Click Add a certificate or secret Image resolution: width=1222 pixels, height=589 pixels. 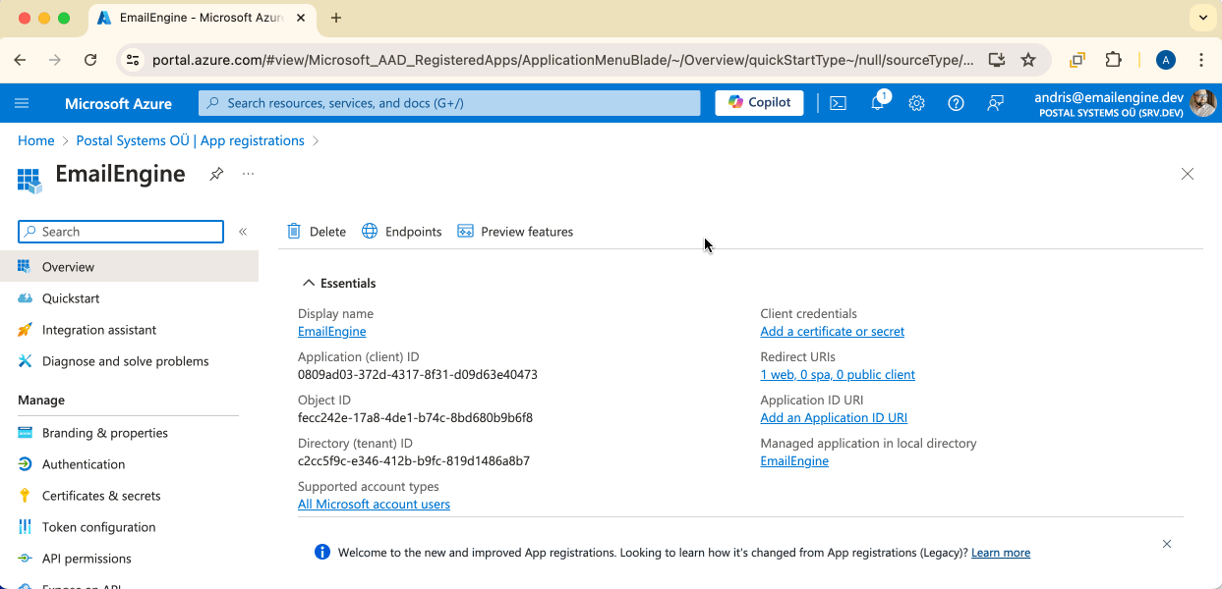pyautogui.click(x=832, y=331)
